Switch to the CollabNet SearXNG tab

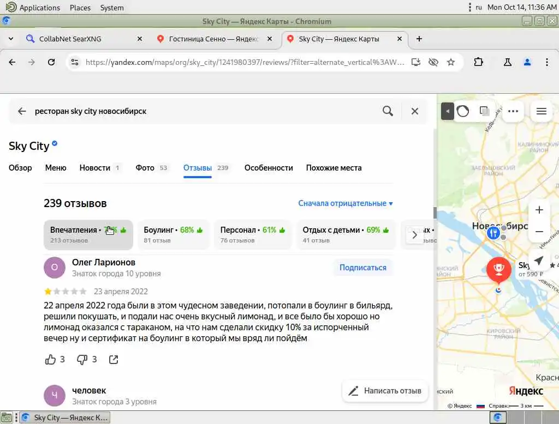70,39
